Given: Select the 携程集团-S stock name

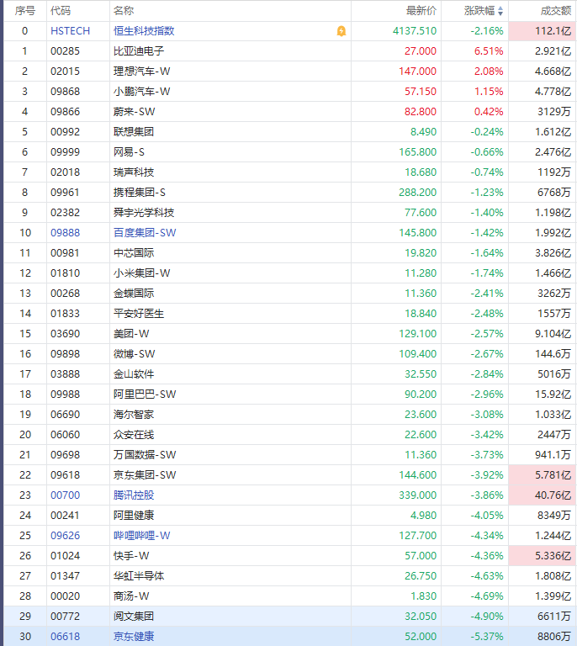Looking at the screenshot, I should coord(140,193).
